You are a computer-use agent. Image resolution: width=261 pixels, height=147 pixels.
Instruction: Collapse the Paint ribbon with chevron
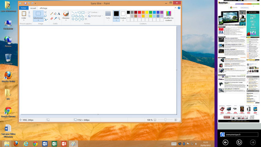(175, 8)
